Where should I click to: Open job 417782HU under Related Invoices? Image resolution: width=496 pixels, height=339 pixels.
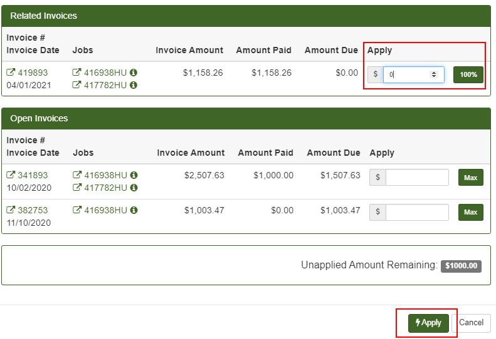tap(105, 85)
